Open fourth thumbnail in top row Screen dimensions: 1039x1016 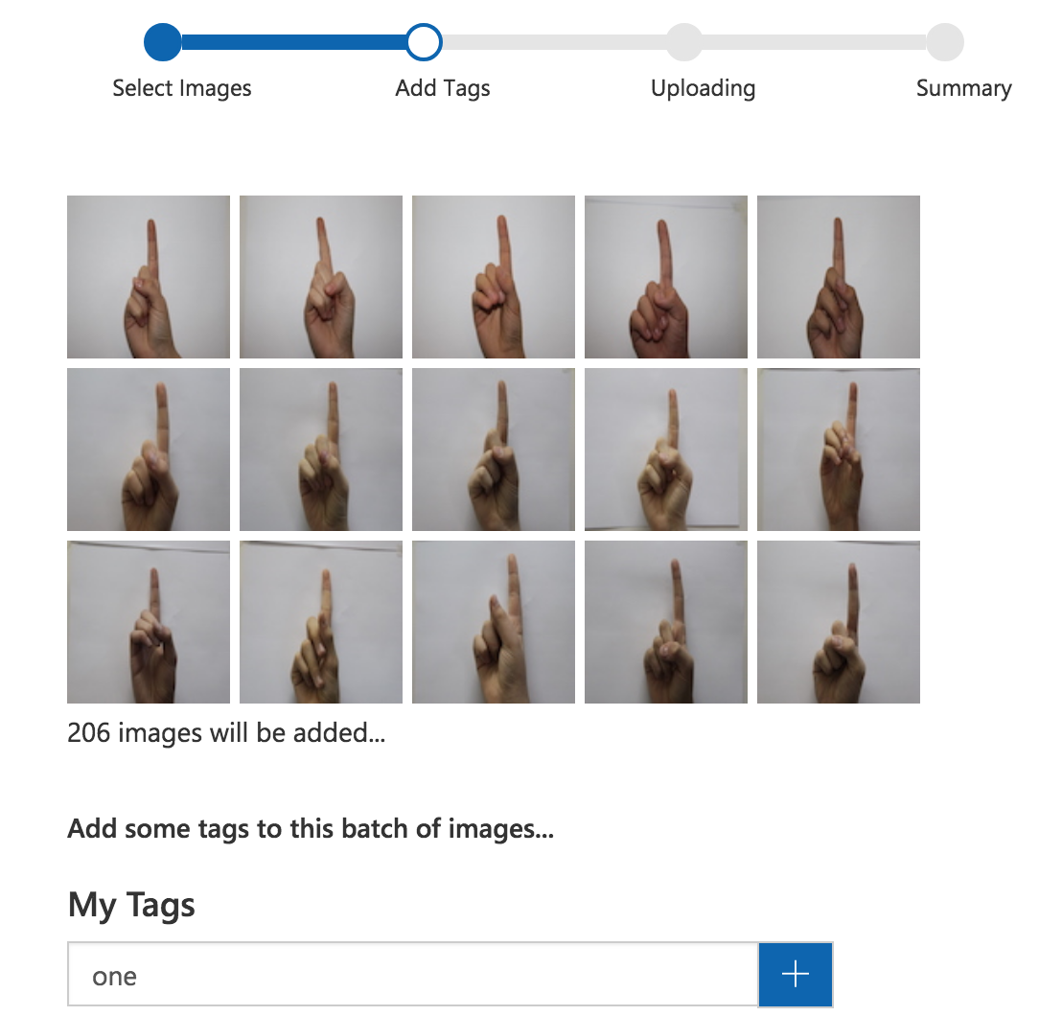point(666,277)
